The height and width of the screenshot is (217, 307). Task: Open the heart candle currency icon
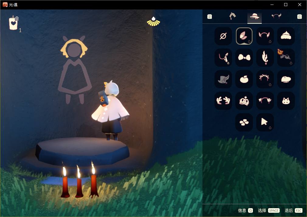point(14,23)
